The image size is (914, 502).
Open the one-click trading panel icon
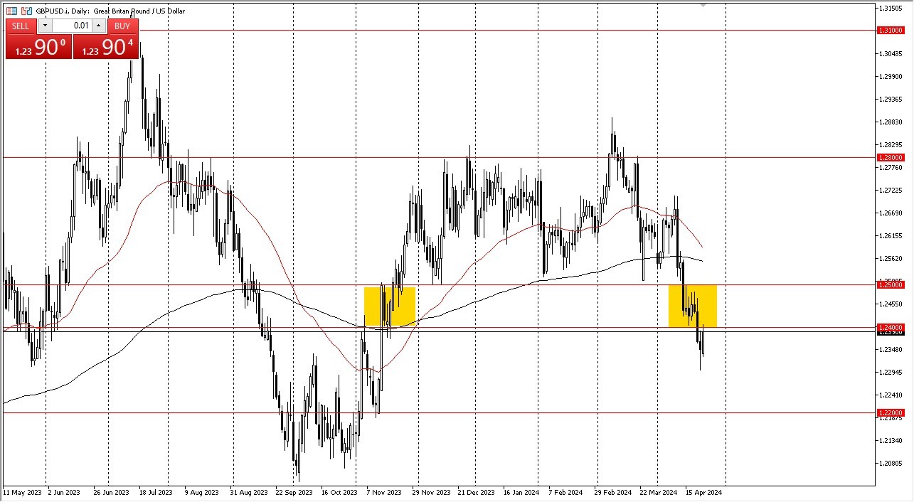[x=27, y=11]
